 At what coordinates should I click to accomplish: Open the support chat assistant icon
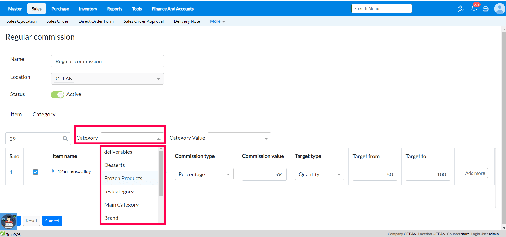tap(8, 221)
